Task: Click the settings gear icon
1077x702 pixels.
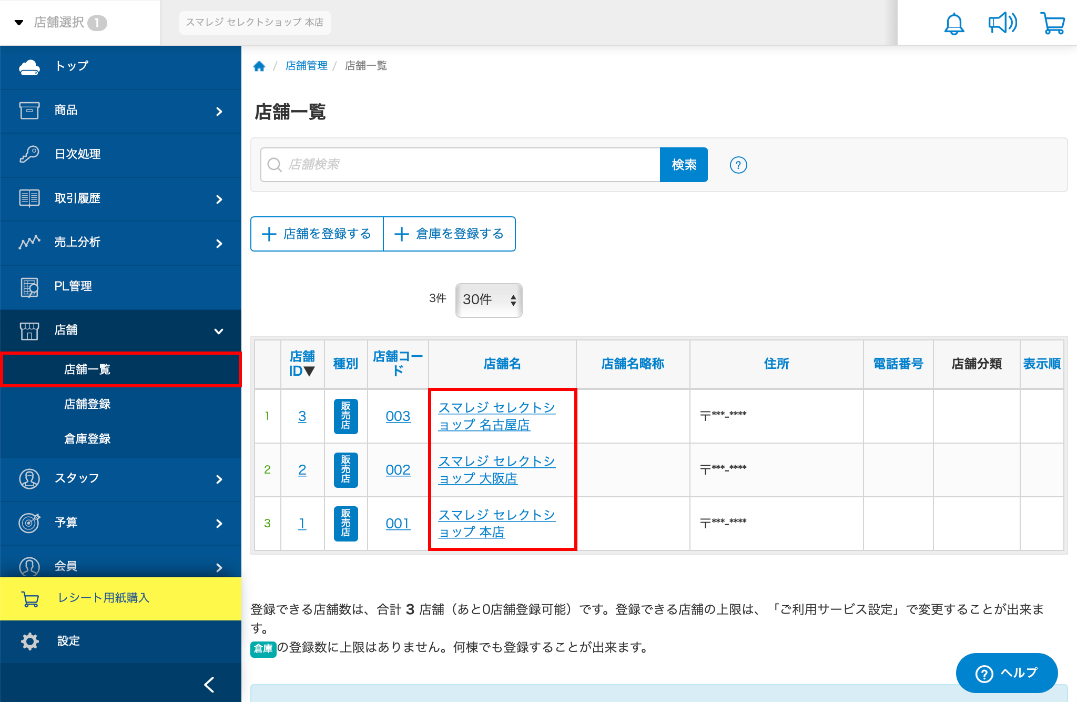Action: click(29, 641)
